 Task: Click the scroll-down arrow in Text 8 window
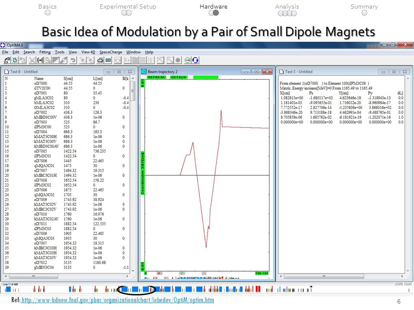(x=133, y=271)
